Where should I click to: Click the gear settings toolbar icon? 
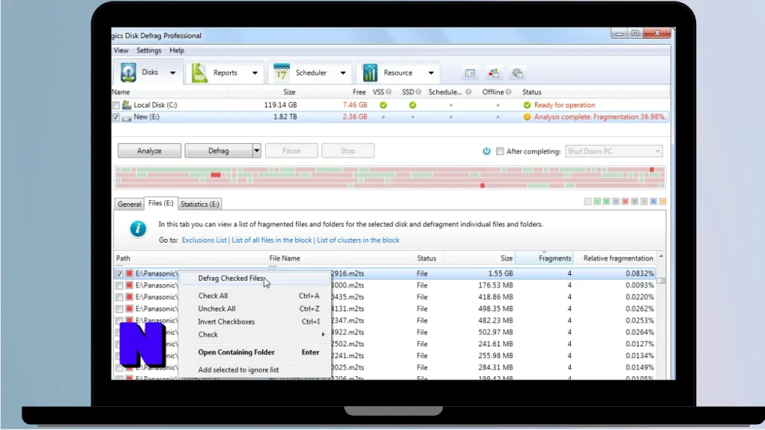coord(517,73)
